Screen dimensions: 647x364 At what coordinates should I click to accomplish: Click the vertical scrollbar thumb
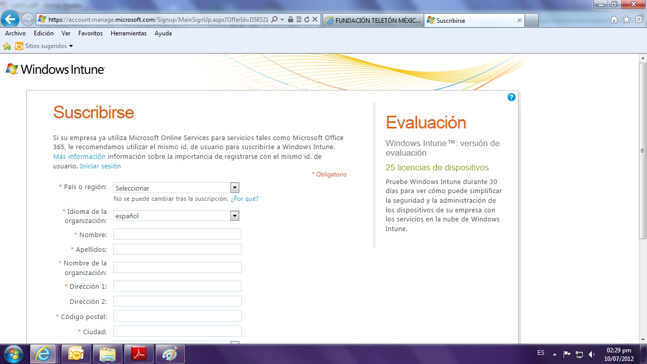642,151
